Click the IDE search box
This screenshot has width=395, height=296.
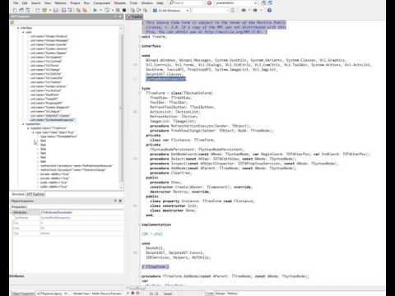pyautogui.click(x=187, y=3)
